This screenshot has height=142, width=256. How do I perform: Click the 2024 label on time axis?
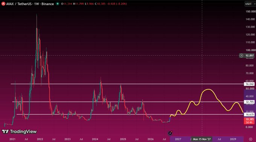click(x=95, y=139)
